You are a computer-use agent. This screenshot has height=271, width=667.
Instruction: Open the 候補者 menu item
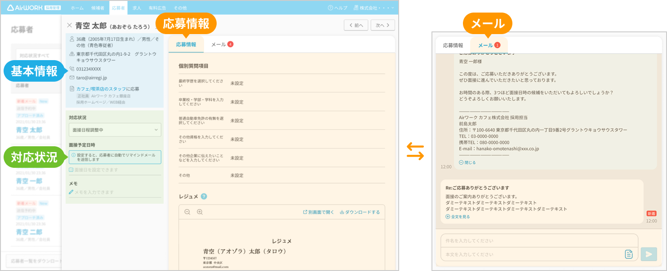click(x=98, y=8)
